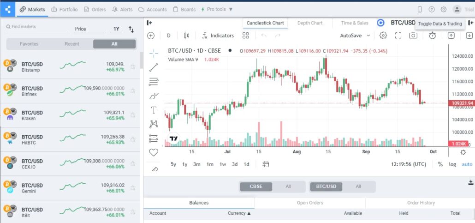Screen dimensions: 475x223
Task: Enter fullscreen chart mode
Action: coord(398,36)
